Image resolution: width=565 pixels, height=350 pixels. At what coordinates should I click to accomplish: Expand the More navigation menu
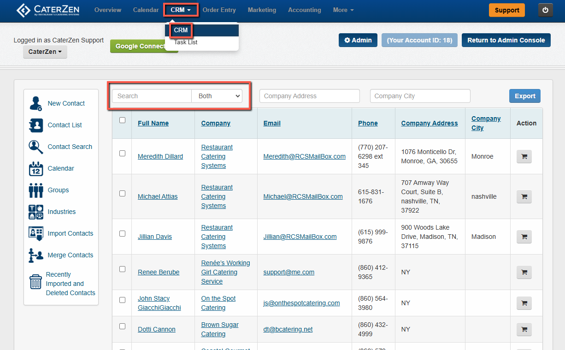pos(343,10)
